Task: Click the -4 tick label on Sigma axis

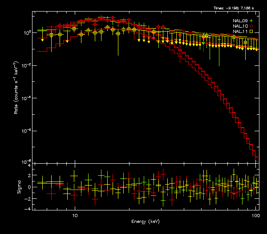Action: pos(28,209)
